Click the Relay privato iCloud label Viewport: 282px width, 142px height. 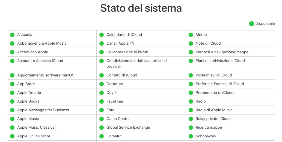213,119
